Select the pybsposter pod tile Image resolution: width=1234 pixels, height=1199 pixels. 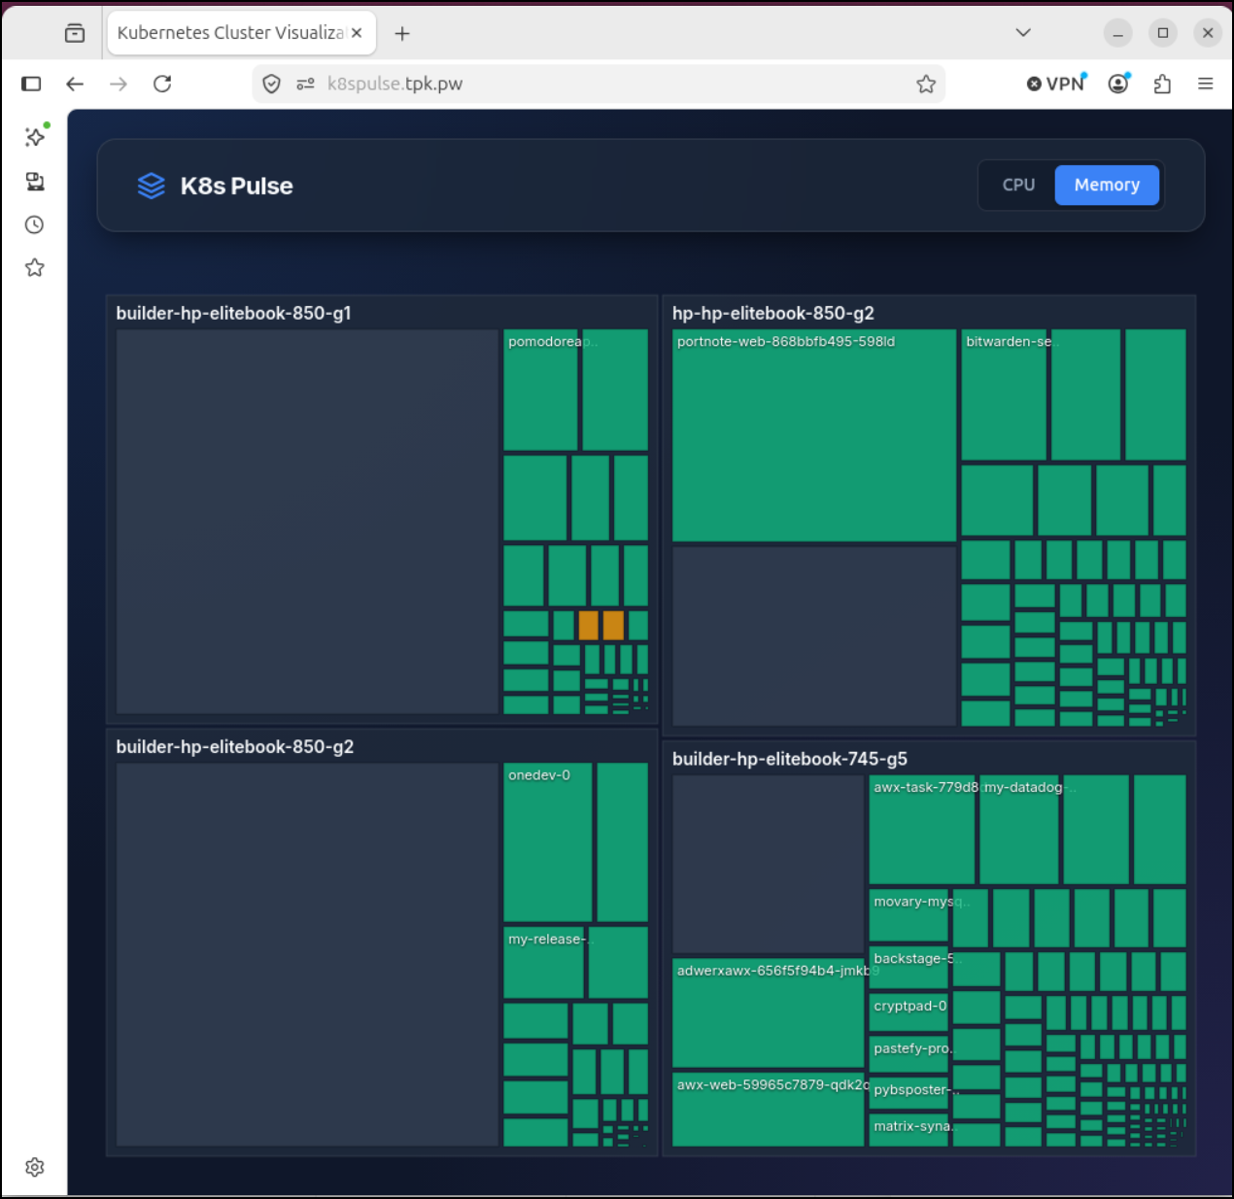click(908, 1095)
